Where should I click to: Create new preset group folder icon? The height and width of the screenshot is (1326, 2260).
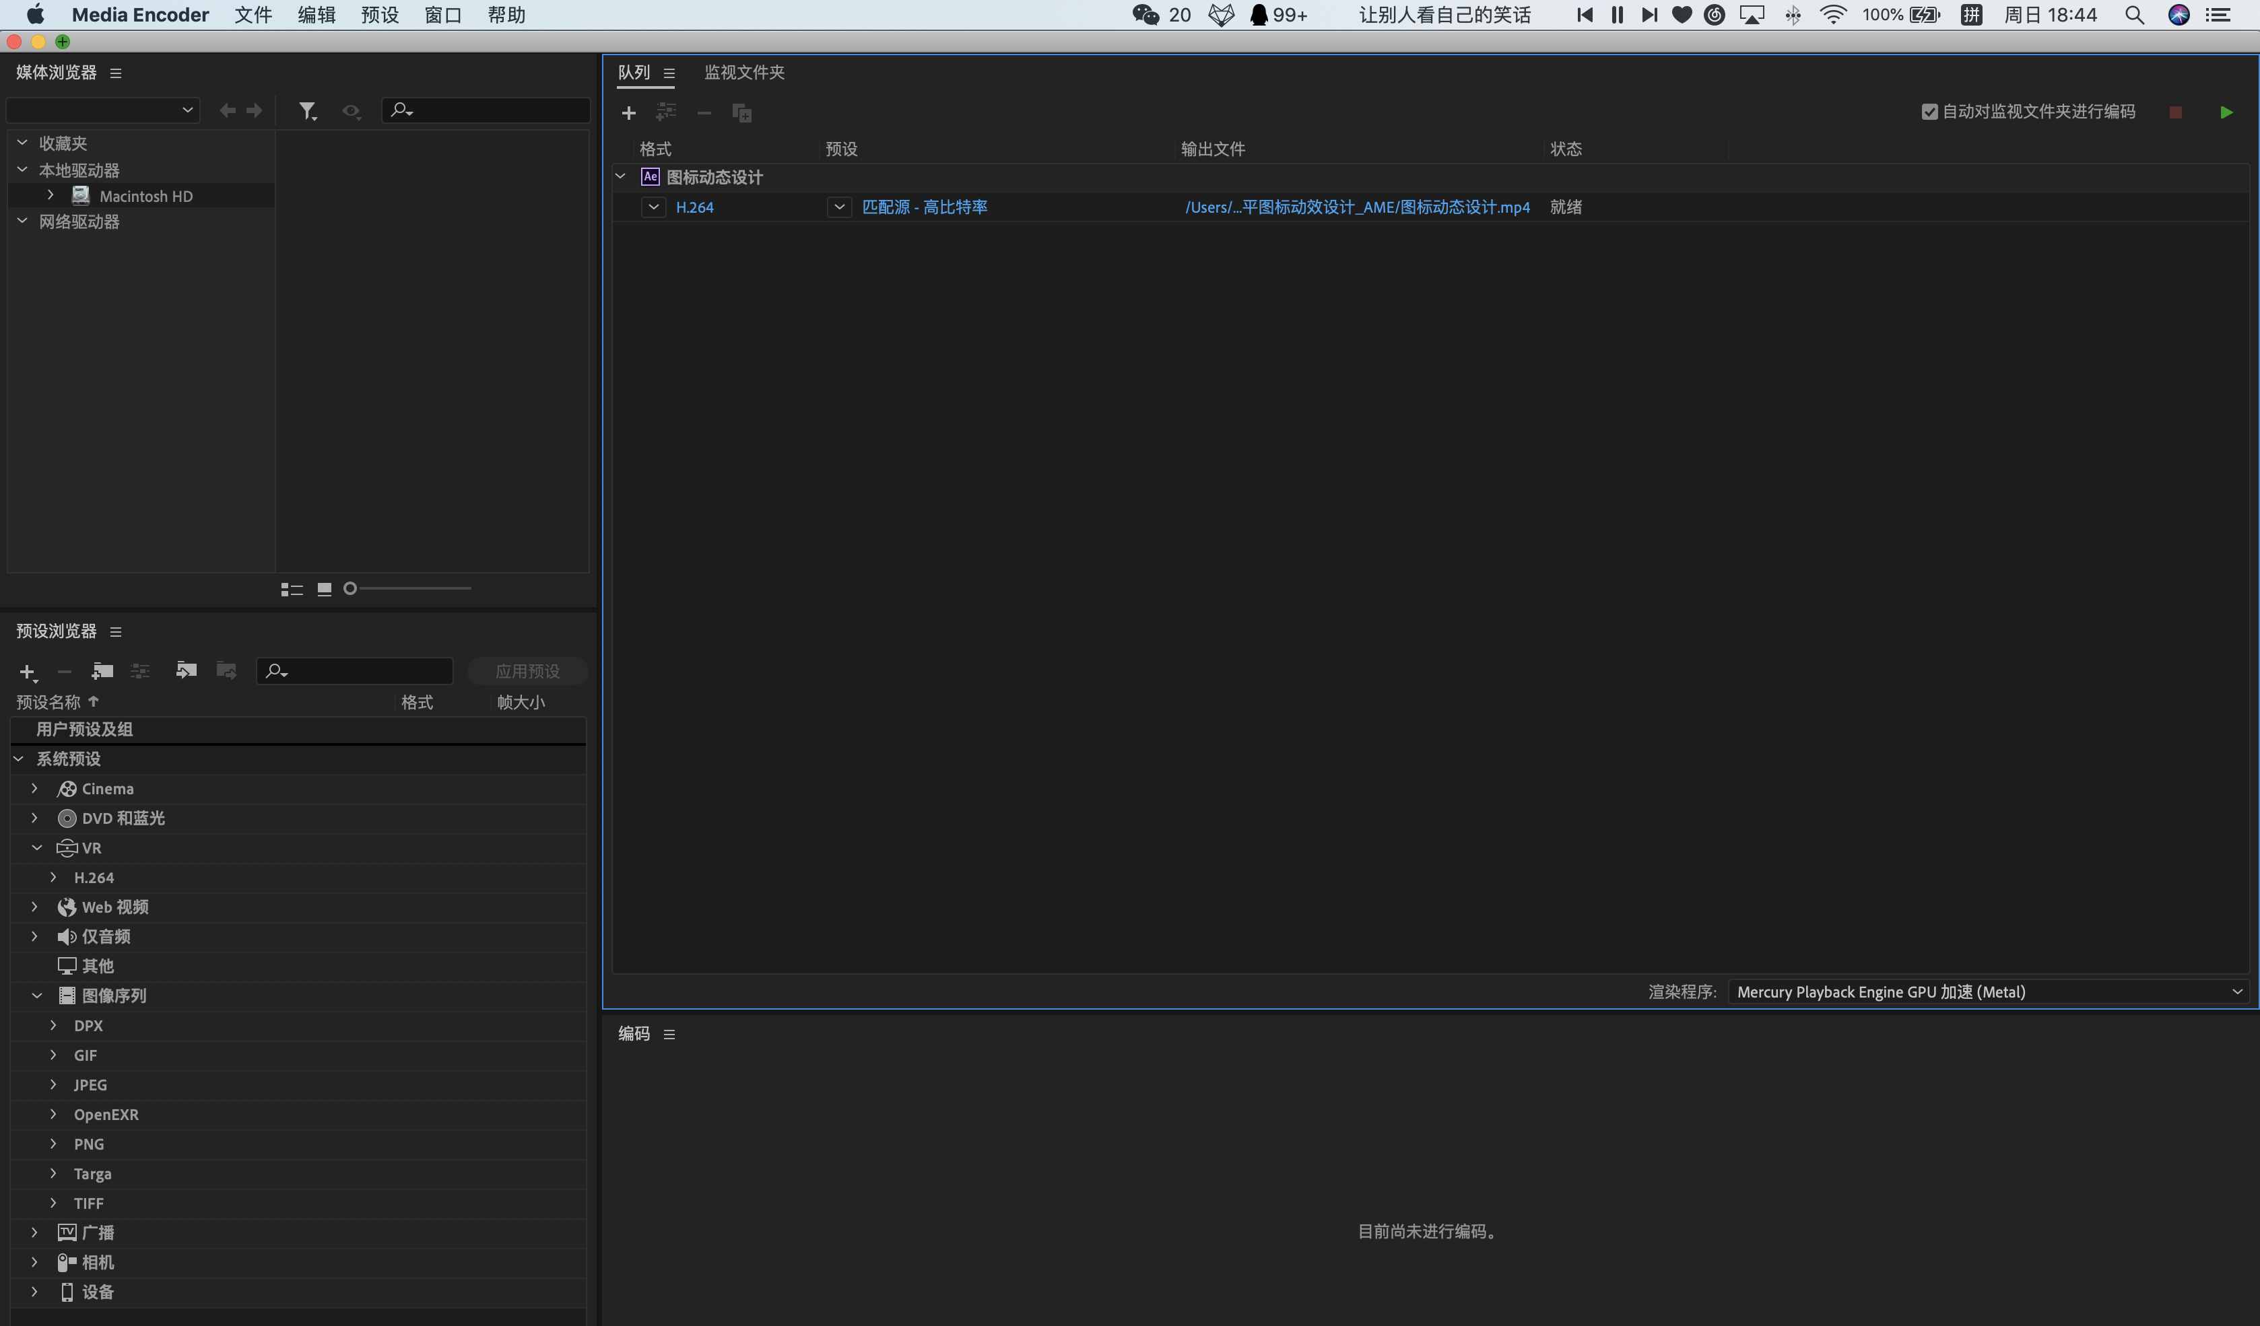[x=102, y=670]
